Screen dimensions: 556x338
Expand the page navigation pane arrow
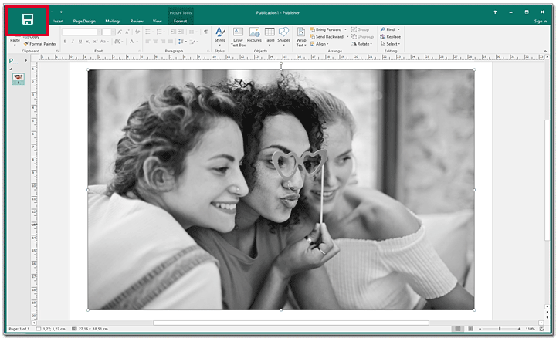click(x=25, y=61)
